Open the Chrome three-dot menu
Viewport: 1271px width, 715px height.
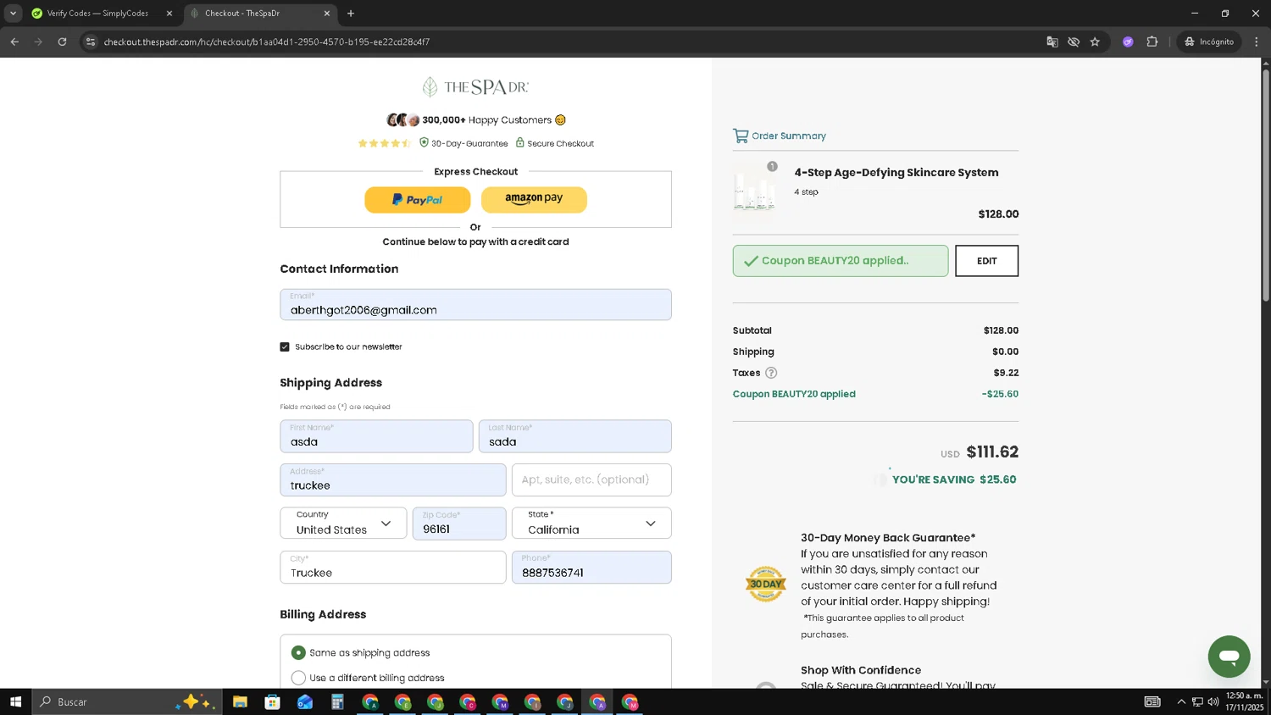(1257, 42)
